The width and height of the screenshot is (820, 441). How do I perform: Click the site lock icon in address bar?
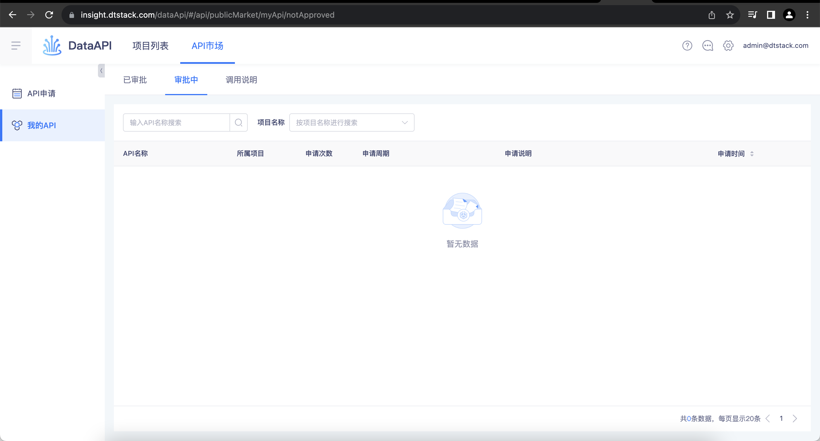click(x=72, y=15)
